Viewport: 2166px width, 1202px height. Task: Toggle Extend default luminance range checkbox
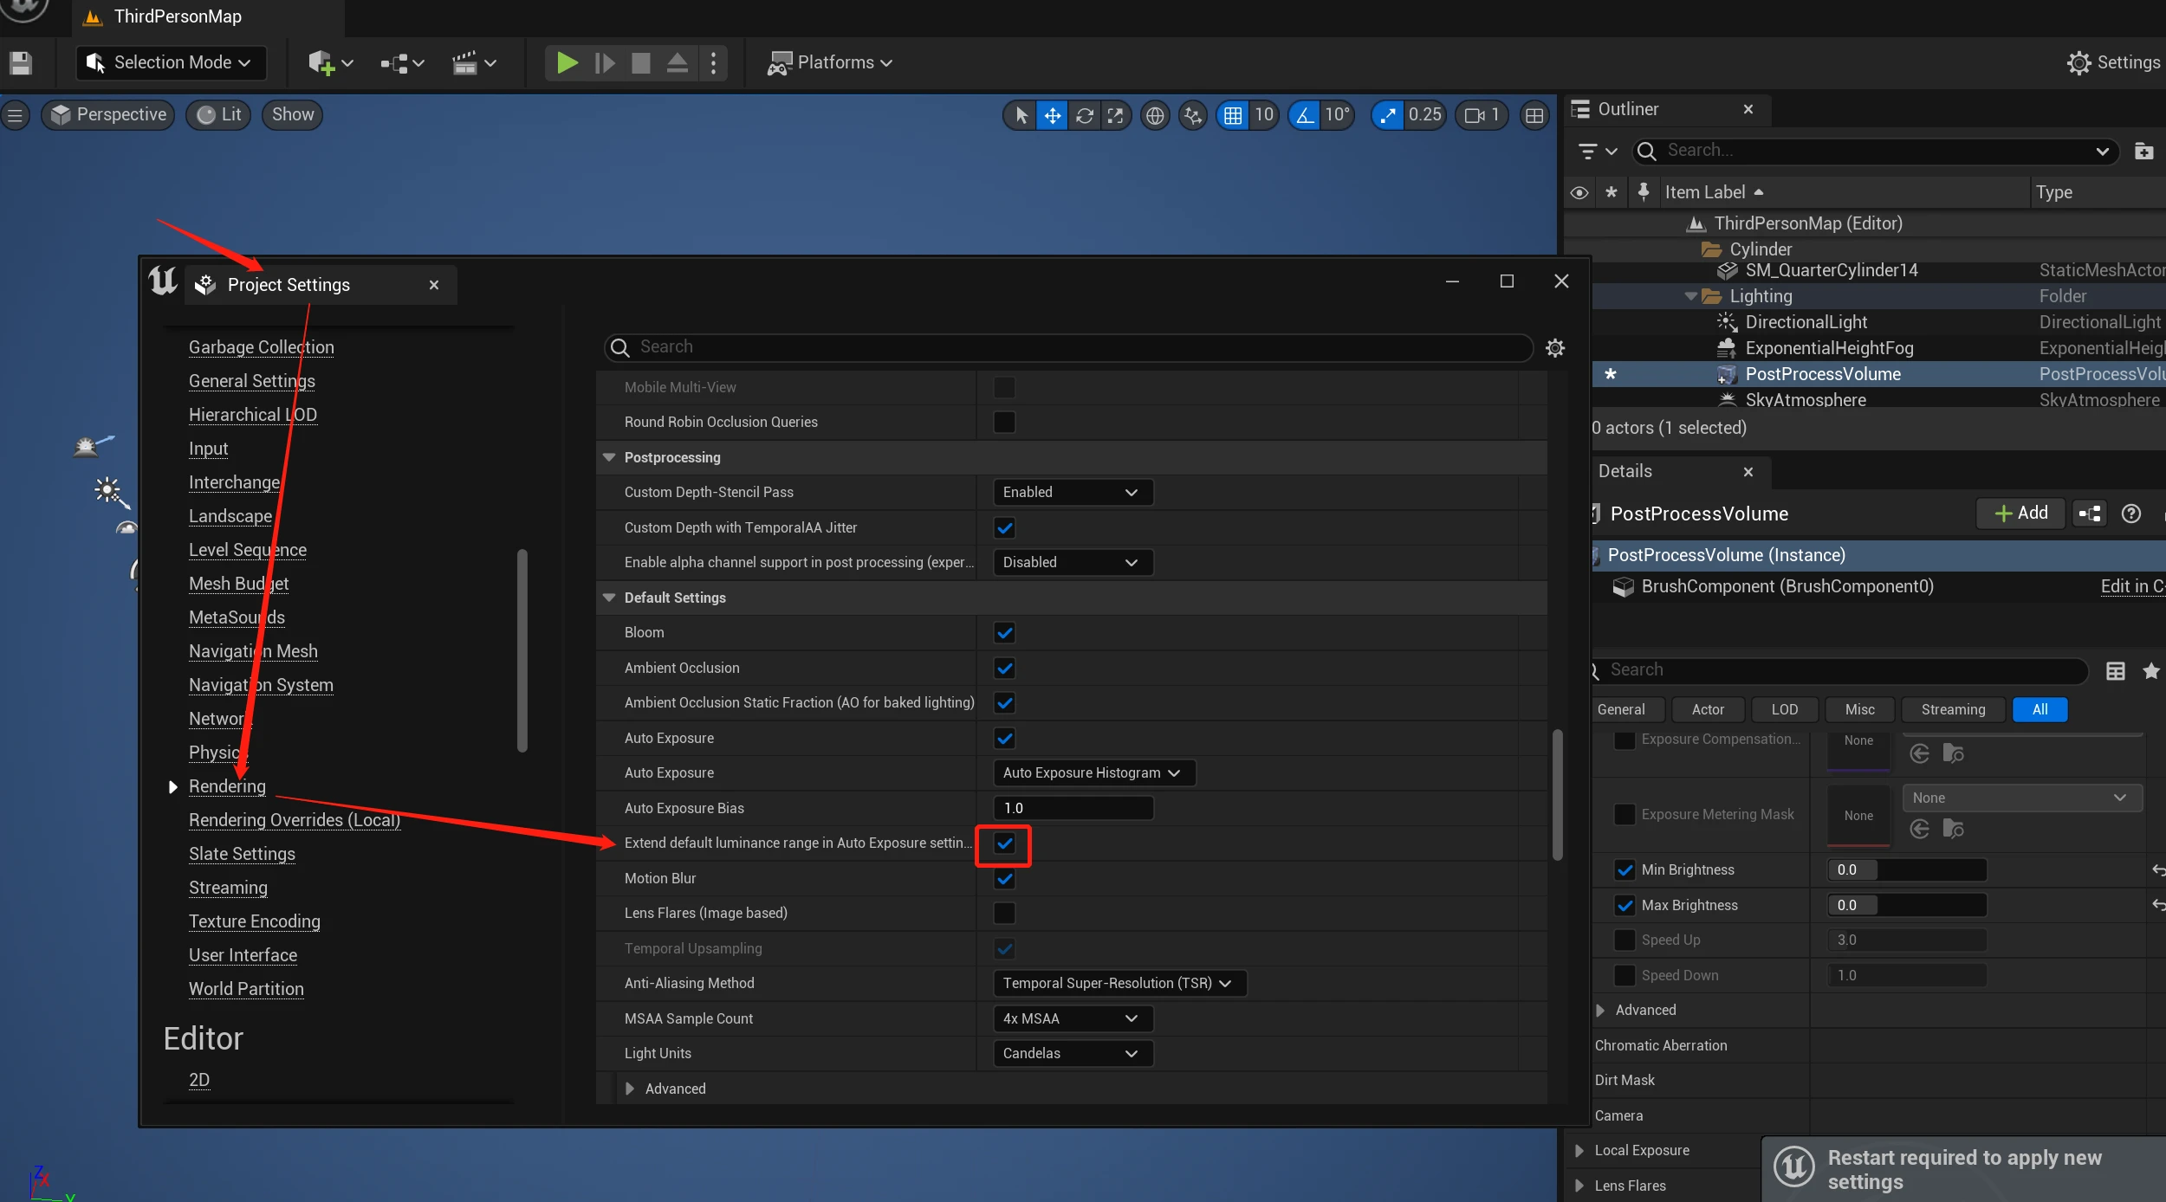click(1004, 843)
